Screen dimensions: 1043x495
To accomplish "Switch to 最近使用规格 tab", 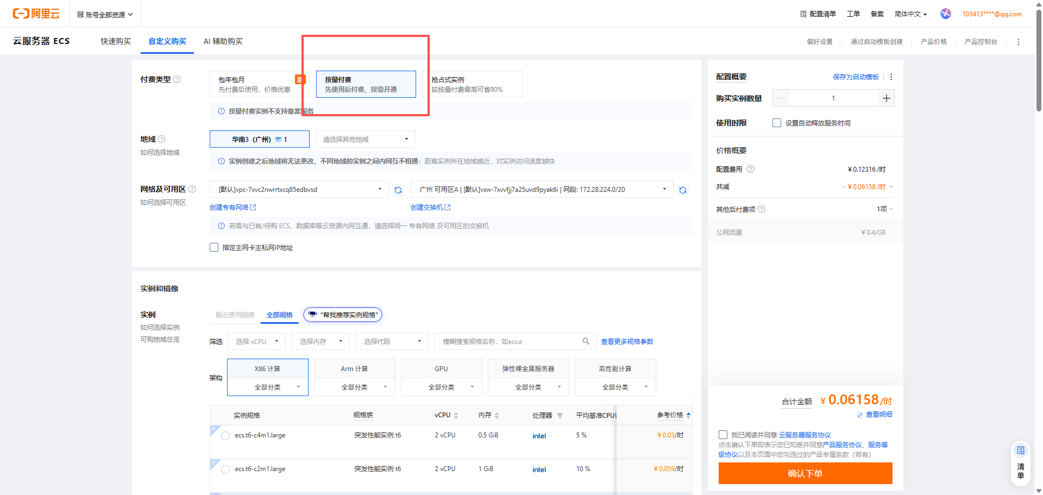I will tap(235, 315).
